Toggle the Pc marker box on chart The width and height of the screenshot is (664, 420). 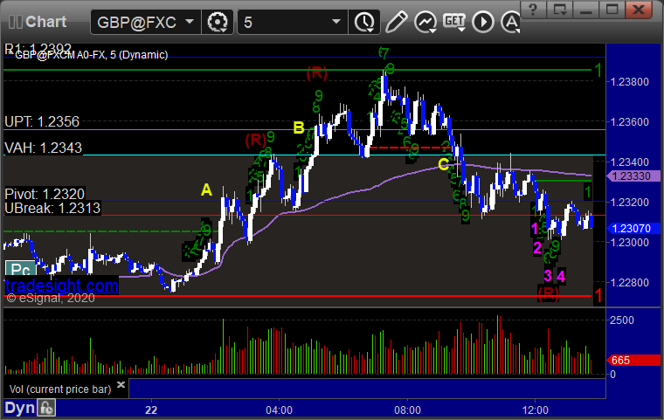click(x=20, y=269)
